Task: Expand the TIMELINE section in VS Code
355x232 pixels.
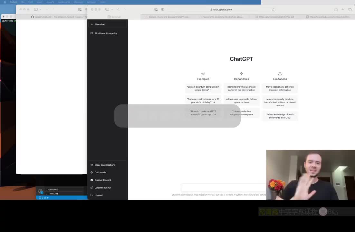Action: (53, 194)
